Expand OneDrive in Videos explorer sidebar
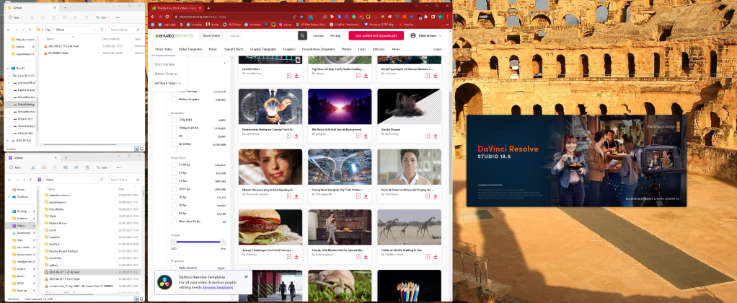This screenshot has width=737, height=303. tap(9, 197)
